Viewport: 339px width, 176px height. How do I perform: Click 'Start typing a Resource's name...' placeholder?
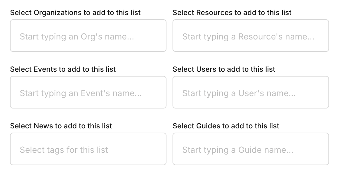pyautogui.click(x=248, y=37)
